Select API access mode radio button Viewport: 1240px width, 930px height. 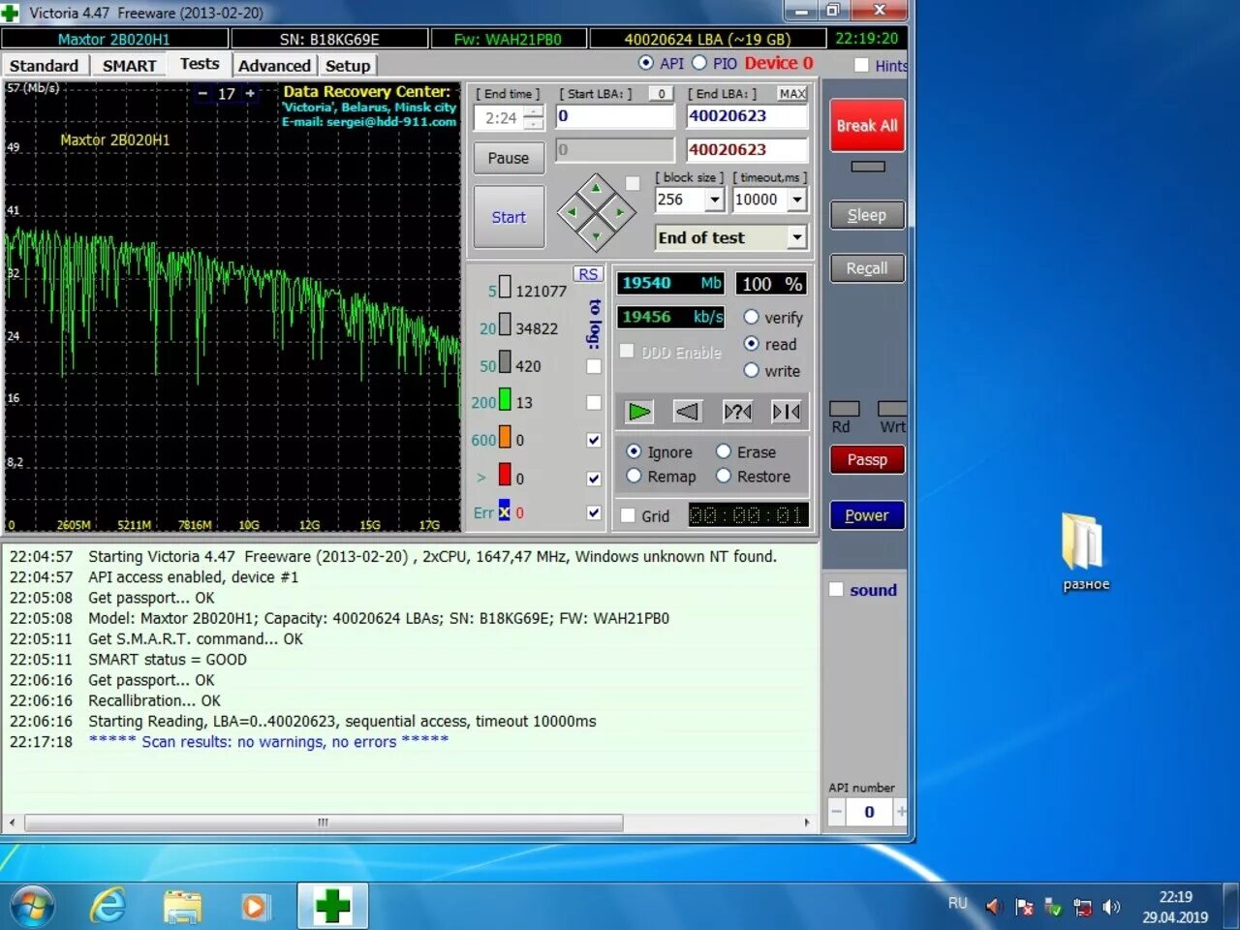pos(646,63)
